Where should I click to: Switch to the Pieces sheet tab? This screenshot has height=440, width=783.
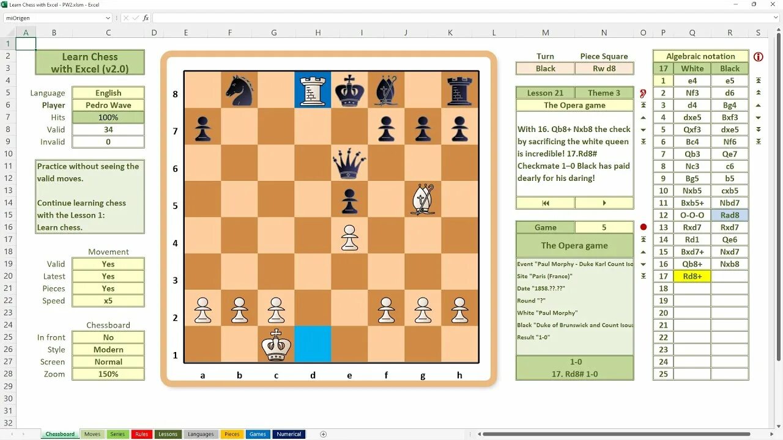(232, 435)
